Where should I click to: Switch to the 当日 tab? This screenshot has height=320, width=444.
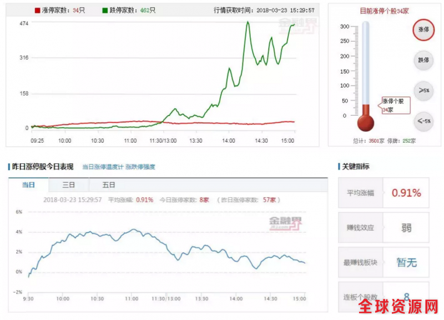point(29,185)
